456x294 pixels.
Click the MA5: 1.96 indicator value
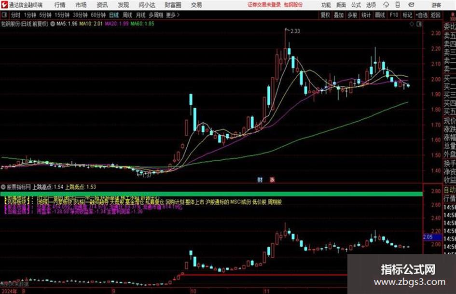(67, 24)
